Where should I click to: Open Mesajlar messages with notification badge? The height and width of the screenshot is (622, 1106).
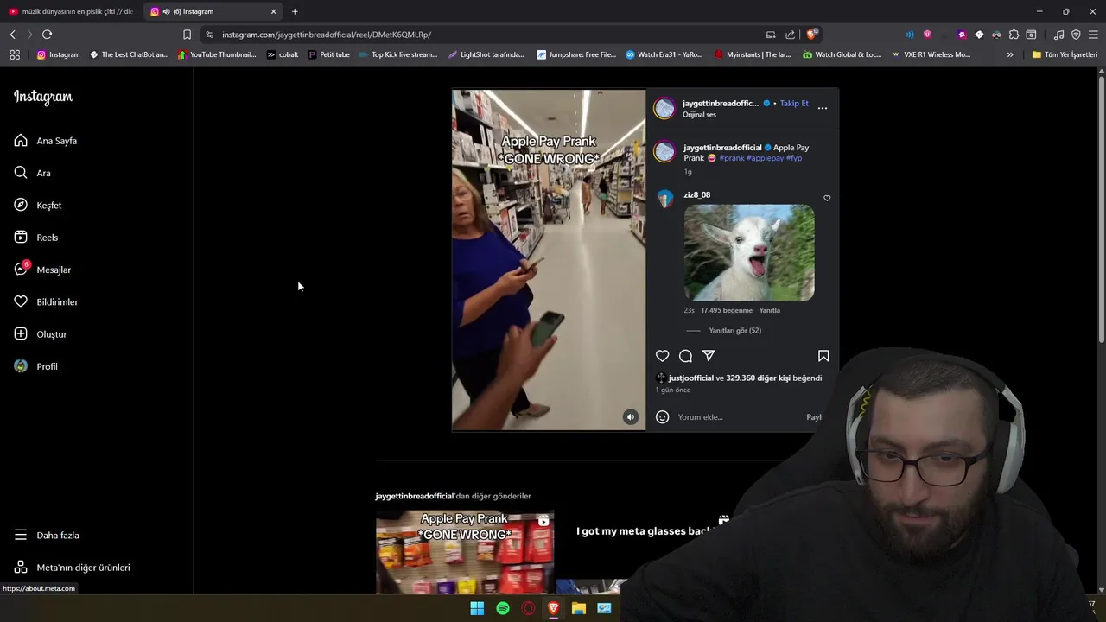pyautogui.click(x=42, y=270)
